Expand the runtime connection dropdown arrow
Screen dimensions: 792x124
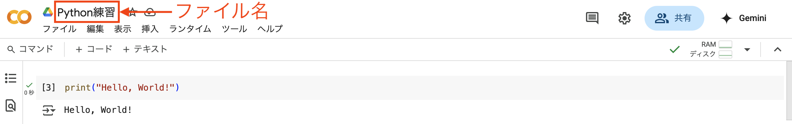coord(747,49)
